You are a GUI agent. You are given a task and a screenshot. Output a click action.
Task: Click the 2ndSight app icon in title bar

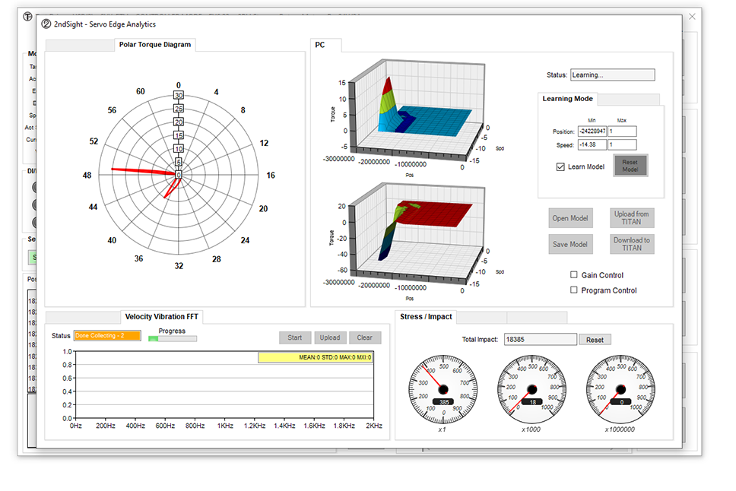coord(47,24)
